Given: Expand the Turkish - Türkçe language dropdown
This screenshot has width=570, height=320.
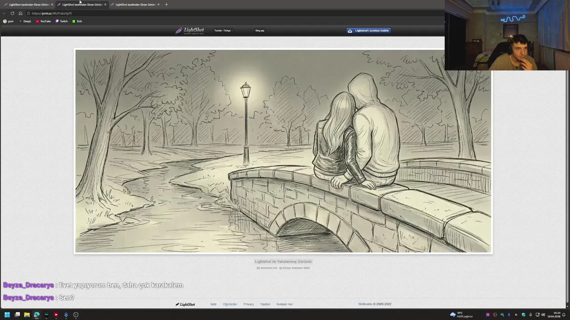Looking at the screenshot, I should (224, 31).
